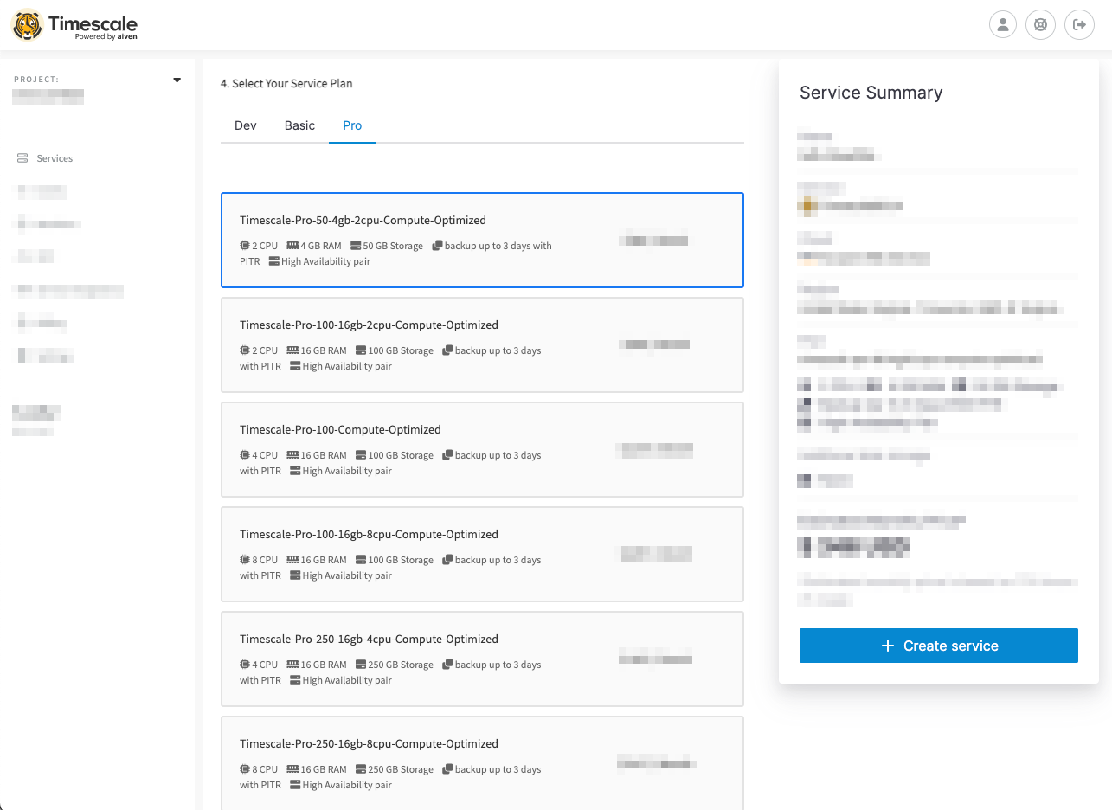Click the disk icon beside 50 GB Storage
Screen dimensions: 1112x810
[x=356, y=246]
